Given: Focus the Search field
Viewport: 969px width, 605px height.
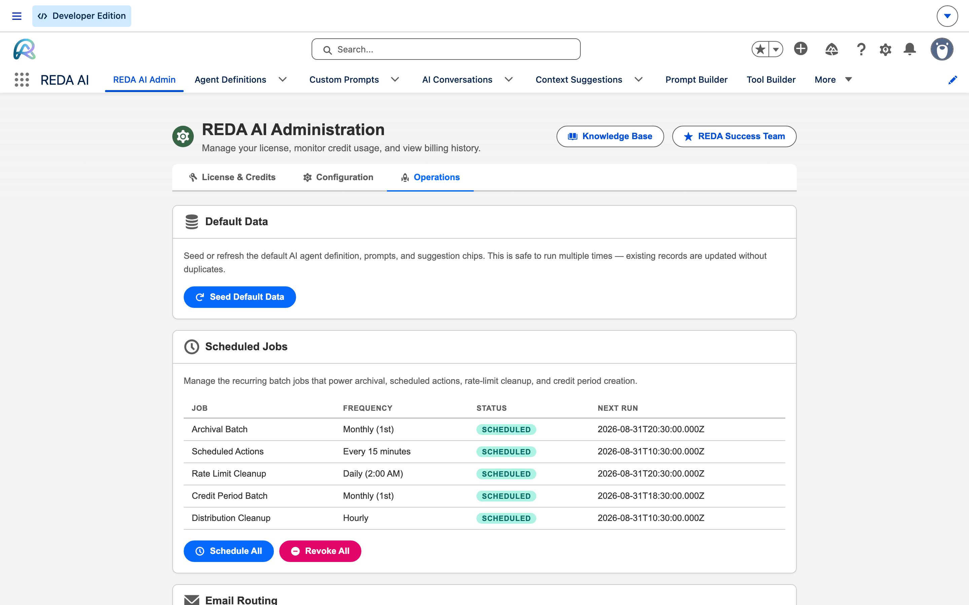Looking at the screenshot, I should pyautogui.click(x=446, y=49).
